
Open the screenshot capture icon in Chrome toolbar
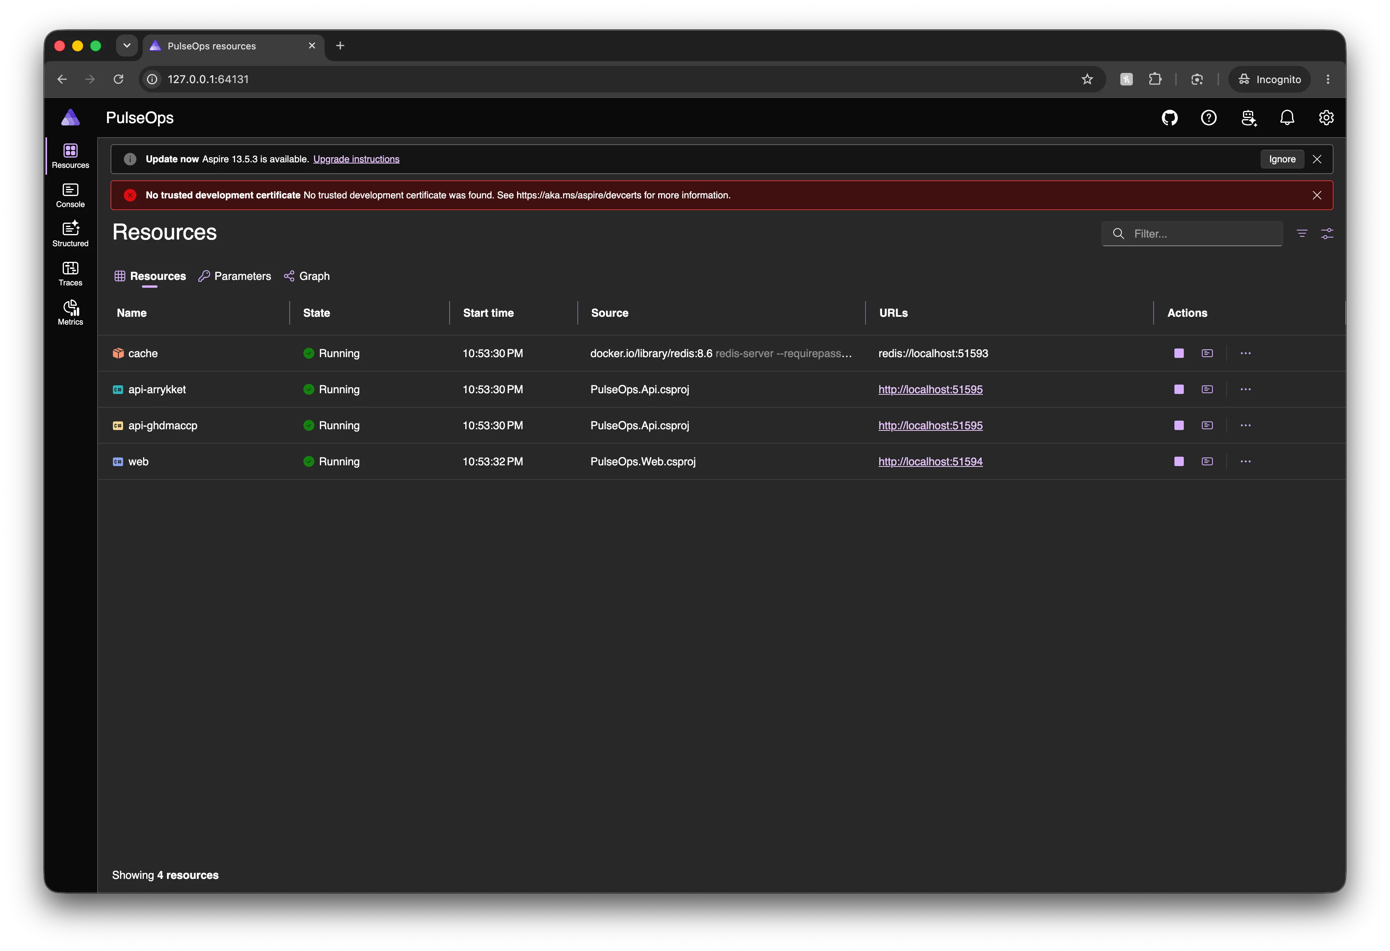click(1196, 79)
